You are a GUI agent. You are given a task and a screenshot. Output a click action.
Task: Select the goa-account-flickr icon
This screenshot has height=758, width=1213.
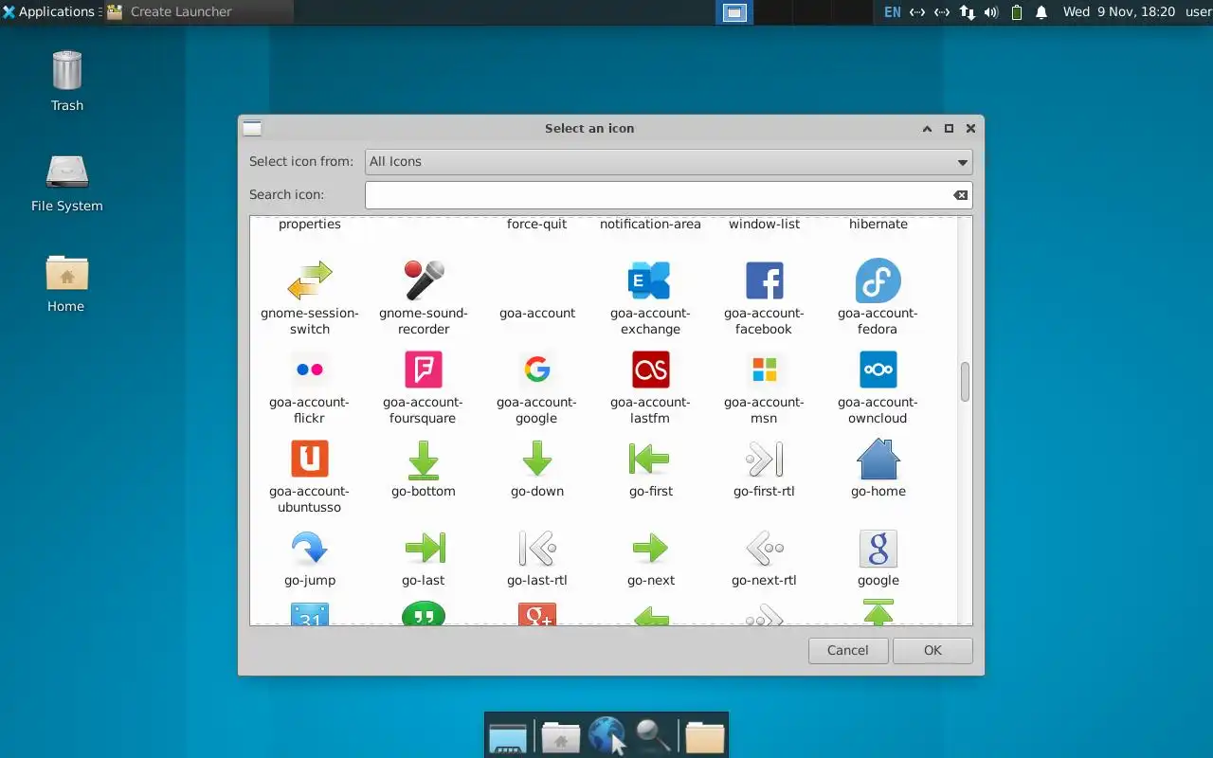pyautogui.click(x=310, y=370)
